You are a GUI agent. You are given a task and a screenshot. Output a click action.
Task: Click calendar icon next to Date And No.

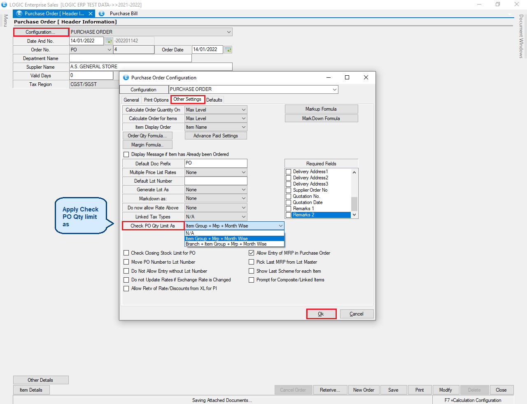pos(108,41)
